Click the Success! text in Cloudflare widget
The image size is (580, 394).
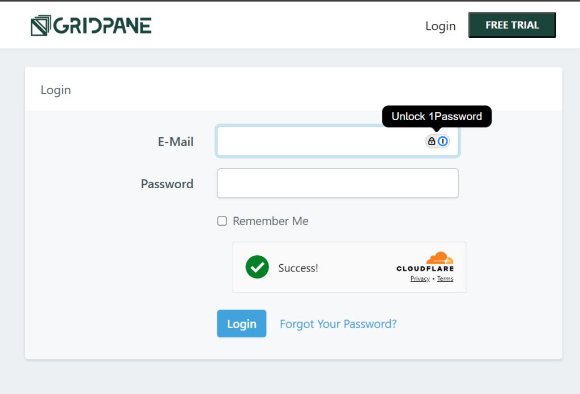(x=298, y=268)
